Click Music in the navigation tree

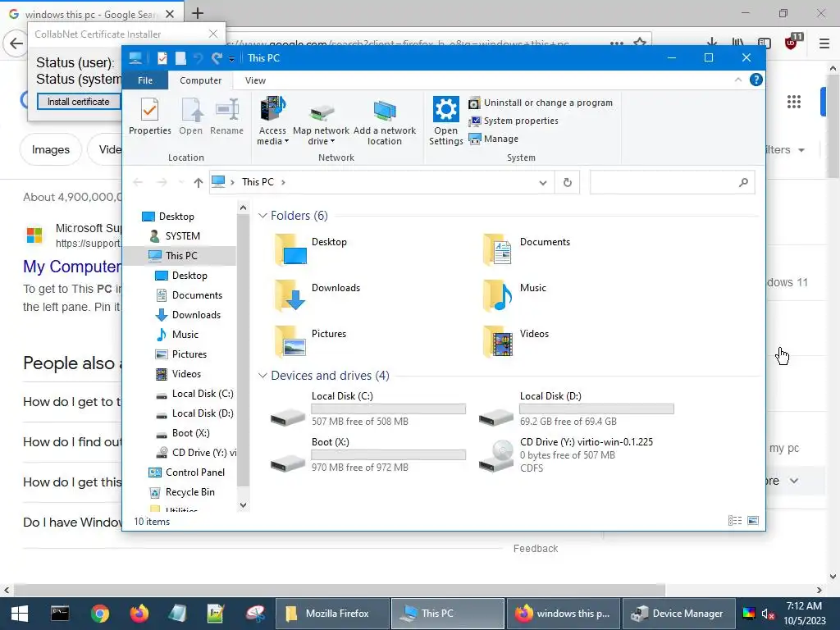click(185, 335)
